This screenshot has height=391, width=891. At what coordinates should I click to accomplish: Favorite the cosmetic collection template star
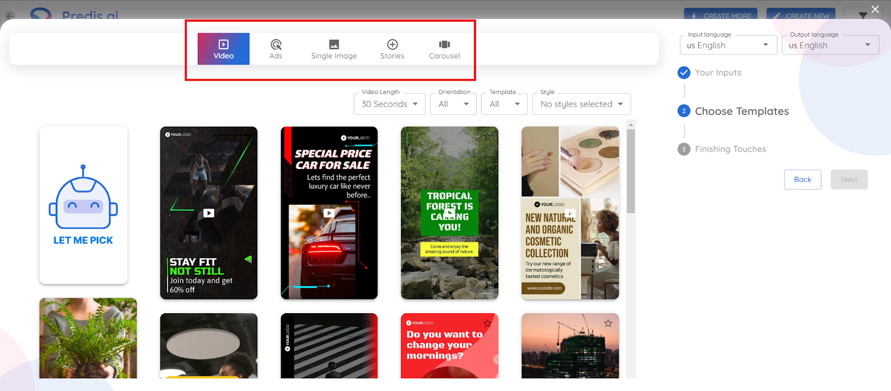point(608,136)
